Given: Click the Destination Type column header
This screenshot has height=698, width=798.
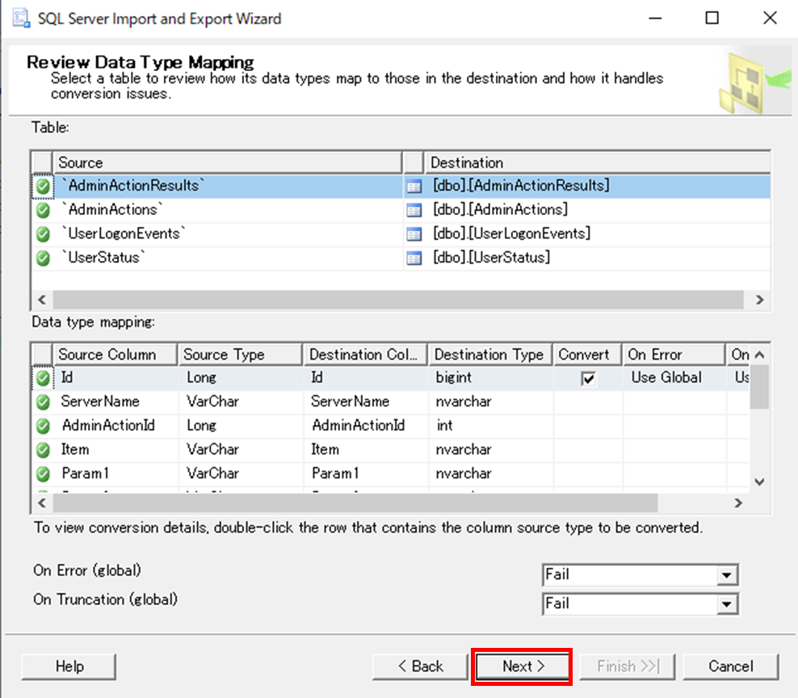Looking at the screenshot, I should coord(490,355).
